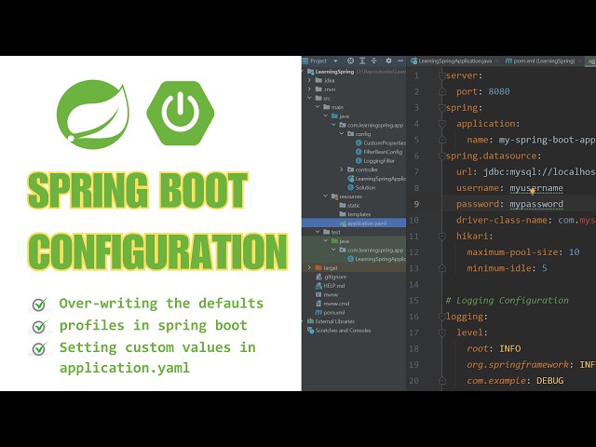Open the Project view dropdown

coord(335,61)
